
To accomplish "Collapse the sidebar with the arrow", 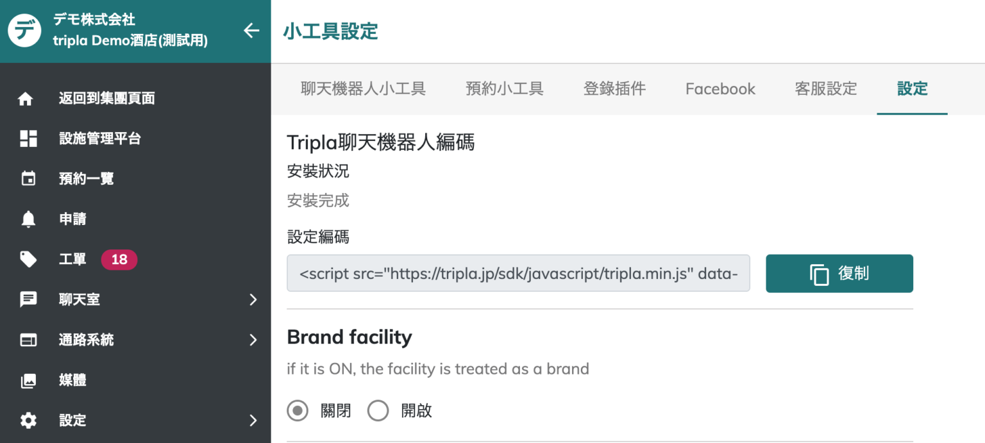I will (x=251, y=30).
